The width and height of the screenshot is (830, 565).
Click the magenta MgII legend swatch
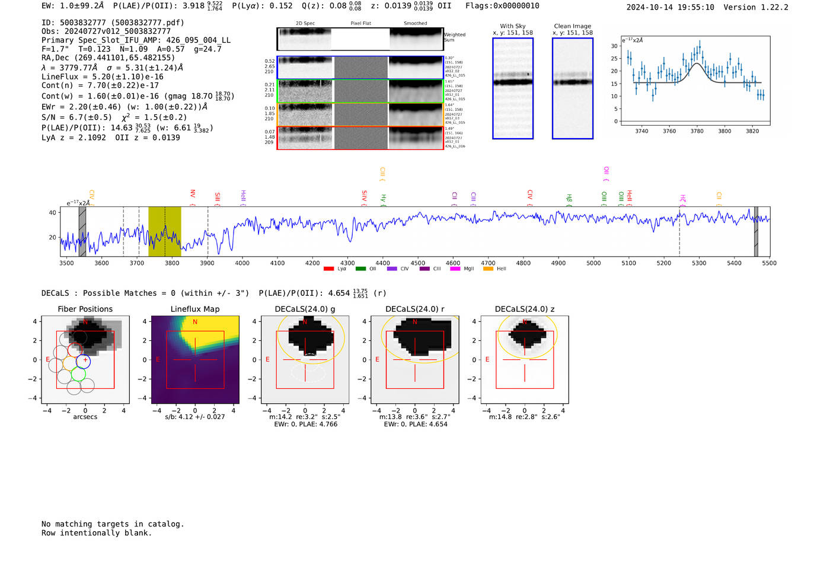(x=455, y=269)
